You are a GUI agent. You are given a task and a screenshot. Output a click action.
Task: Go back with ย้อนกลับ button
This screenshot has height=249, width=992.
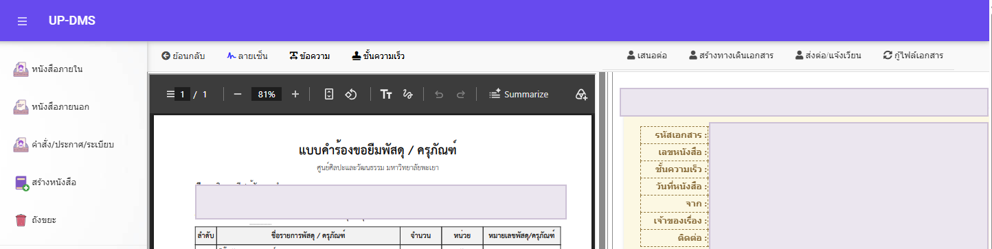point(183,56)
